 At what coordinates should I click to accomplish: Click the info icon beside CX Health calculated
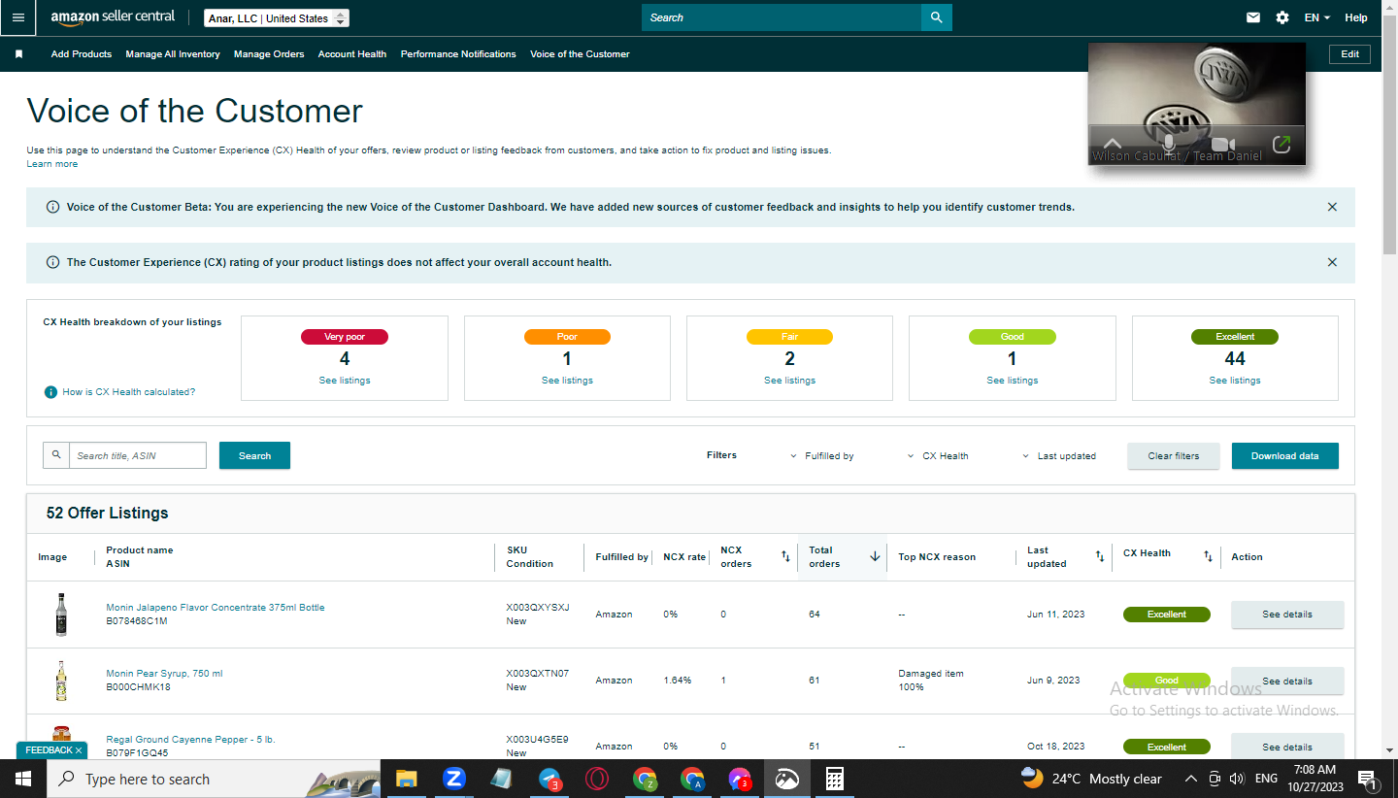click(x=50, y=392)
